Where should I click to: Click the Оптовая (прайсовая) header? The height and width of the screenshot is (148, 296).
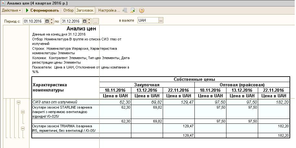[x=242, y=85]
